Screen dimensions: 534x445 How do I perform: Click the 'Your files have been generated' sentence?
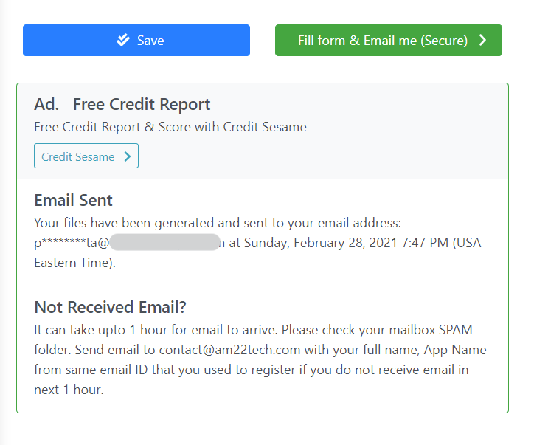(218, 223)
